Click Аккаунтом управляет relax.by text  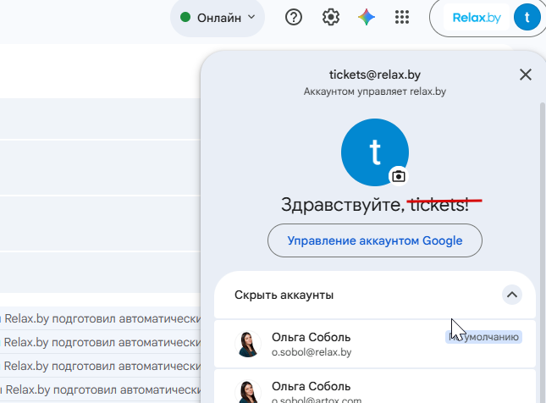point(375,91)
